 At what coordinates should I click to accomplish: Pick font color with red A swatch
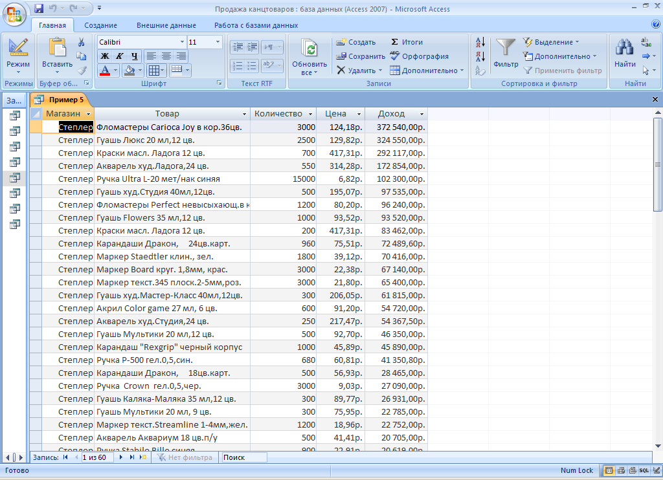(x=105, y=71)
